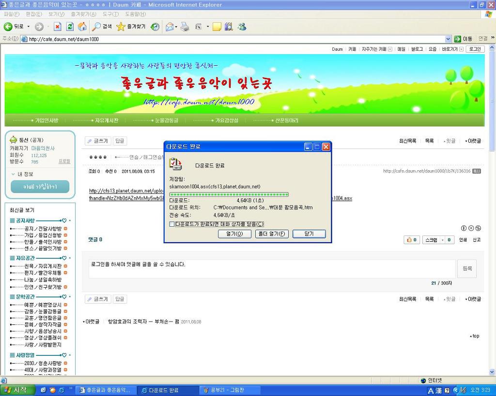Open the 검색 search pane
This screenshot has width=496, height=396.
(102, 27)
